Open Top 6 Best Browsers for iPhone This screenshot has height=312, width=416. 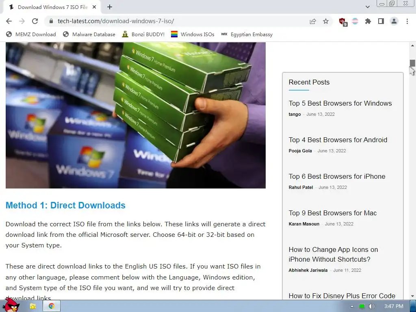pyautogui.click(x=337, y=176)
